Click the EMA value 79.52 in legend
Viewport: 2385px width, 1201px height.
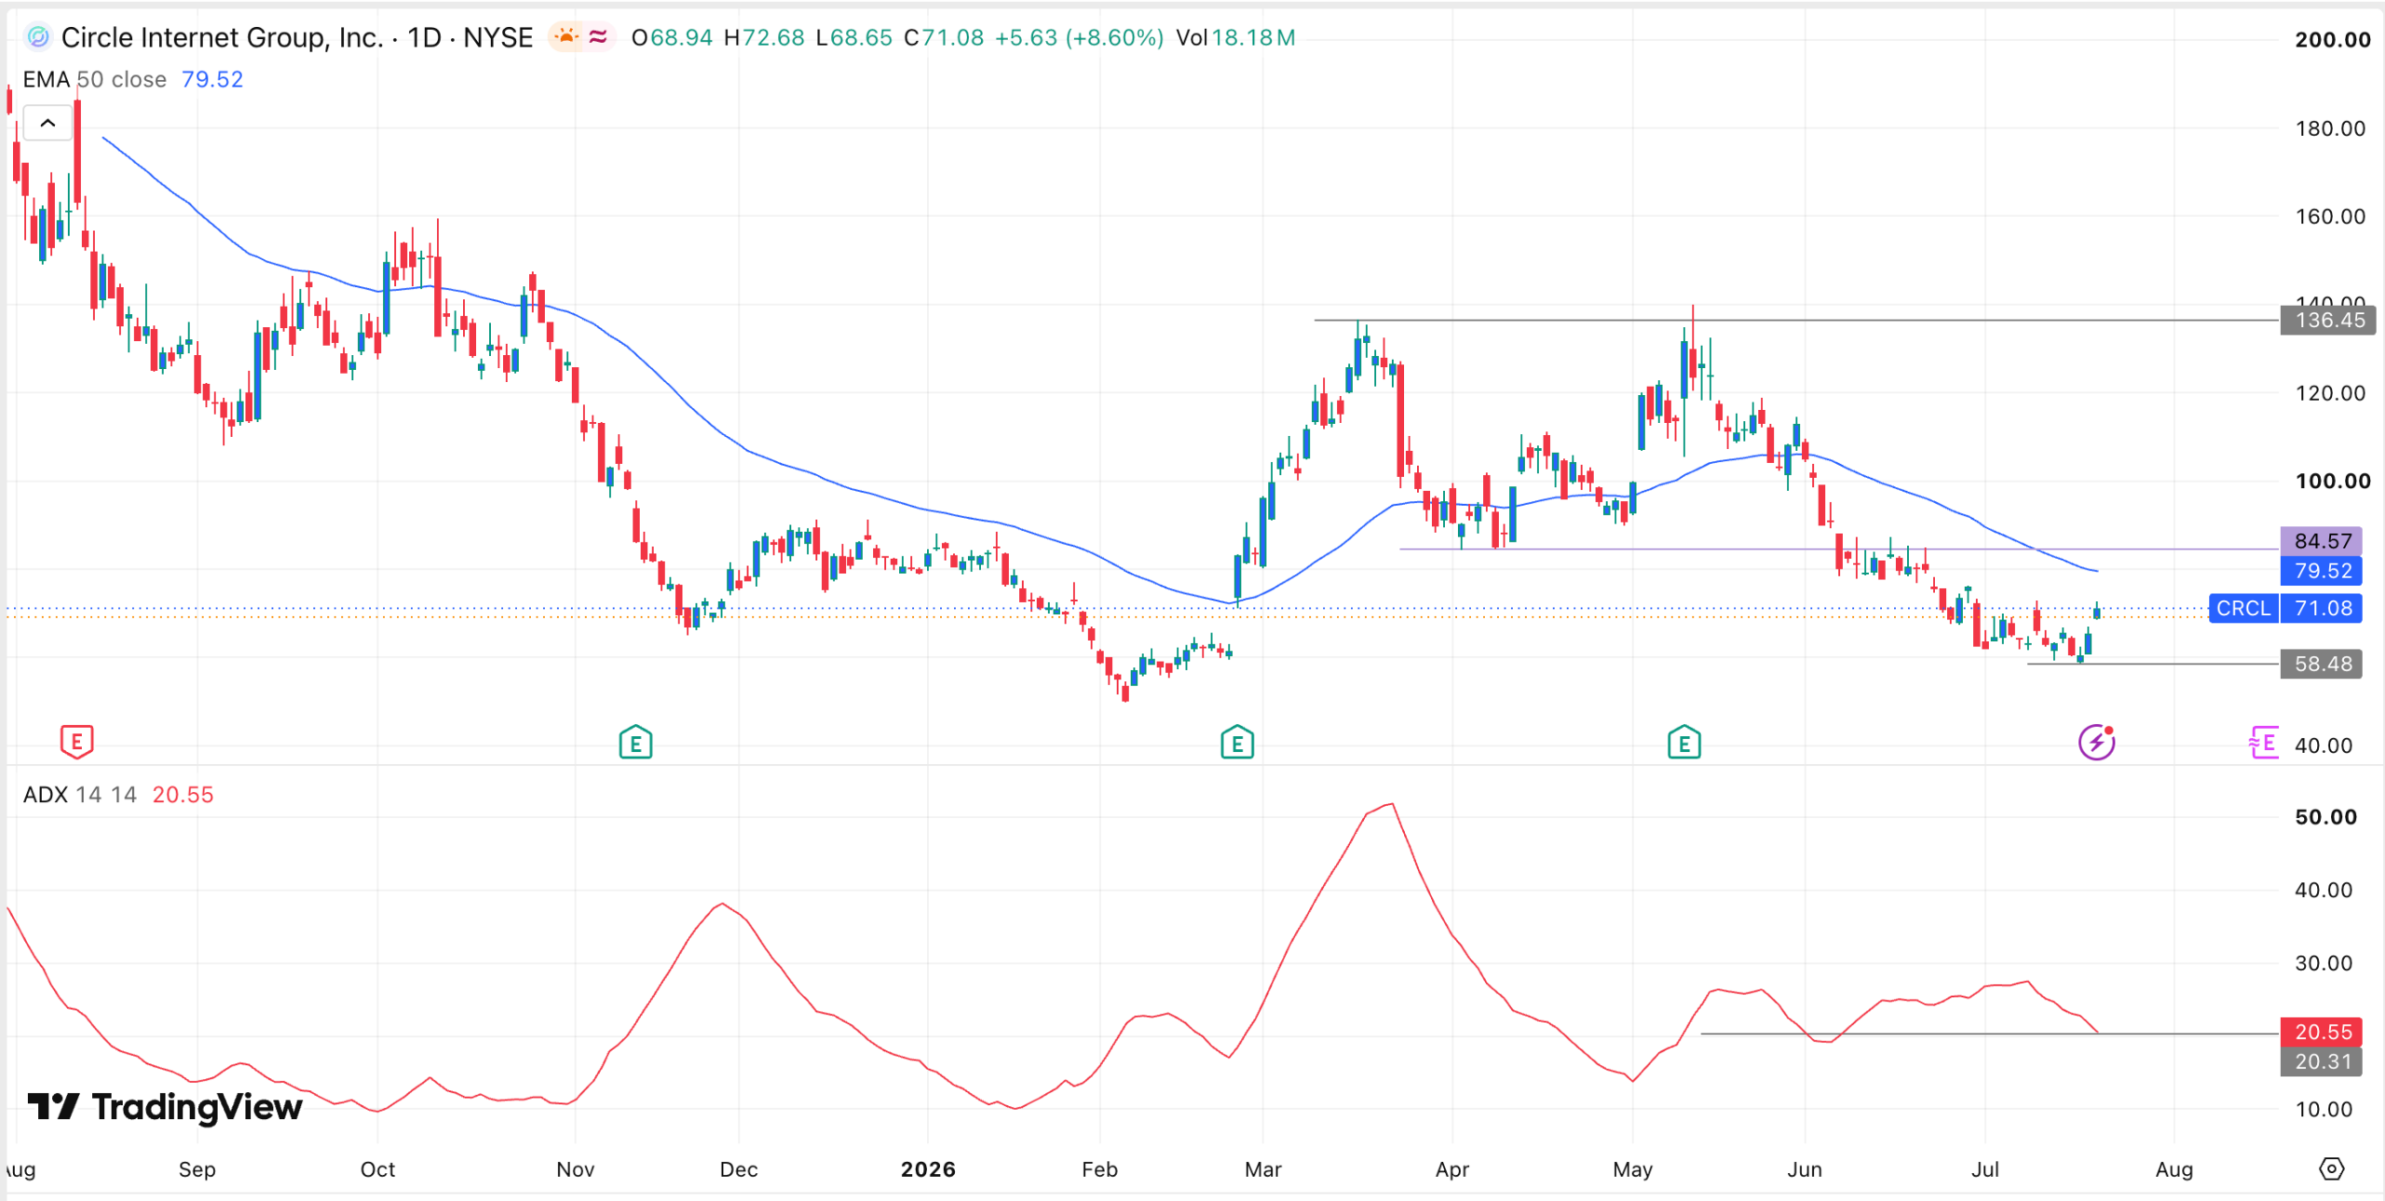(x=212, y=79)
